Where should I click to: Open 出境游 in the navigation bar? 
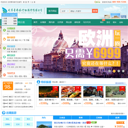(x=43, y=22)
